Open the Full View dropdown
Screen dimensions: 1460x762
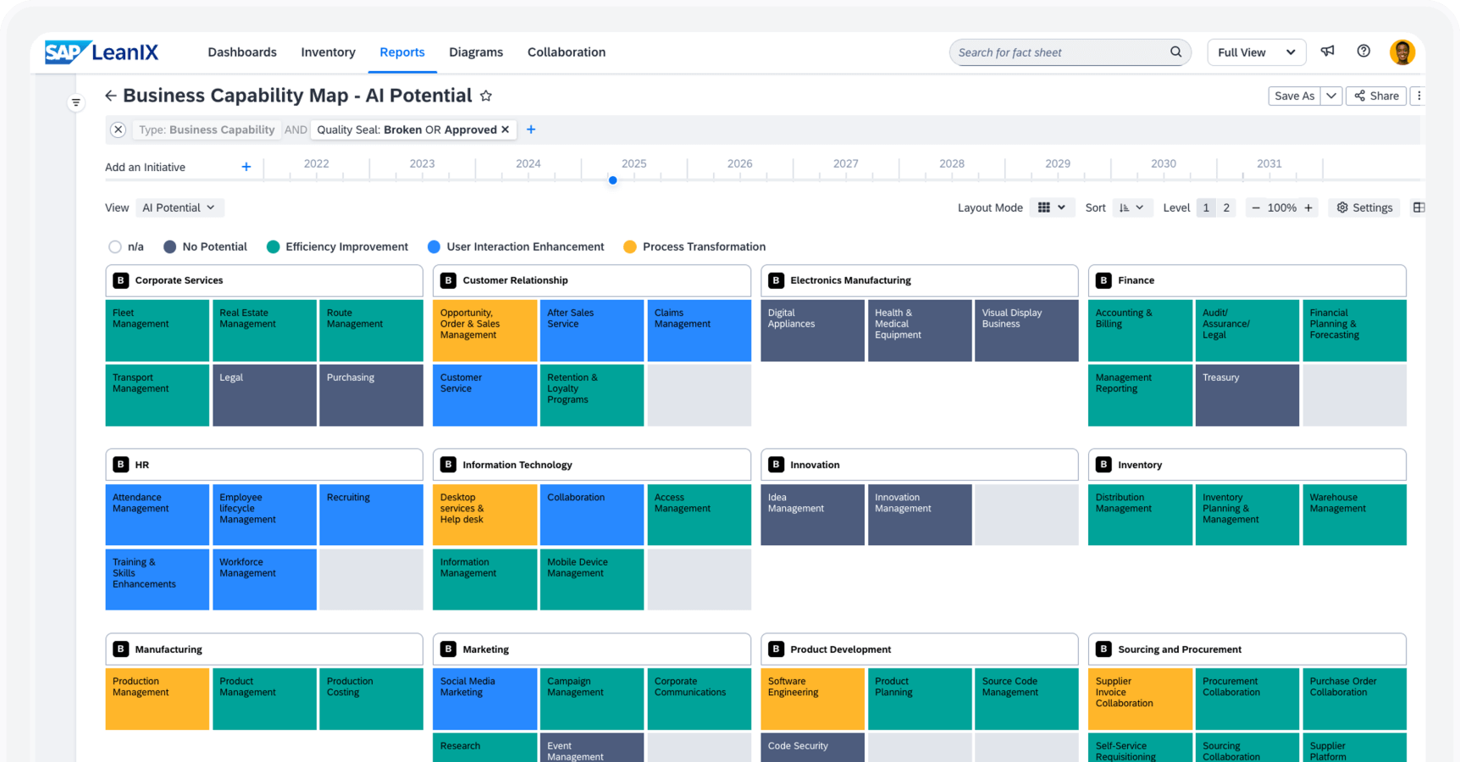click(1256, 52)
